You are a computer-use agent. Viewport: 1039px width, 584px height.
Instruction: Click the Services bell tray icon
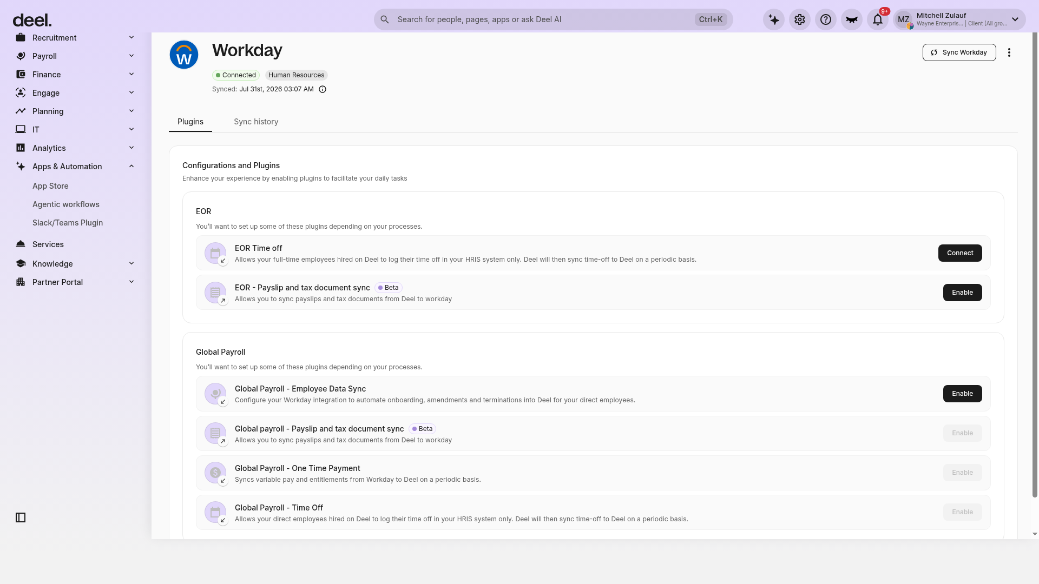coord(21,244)
